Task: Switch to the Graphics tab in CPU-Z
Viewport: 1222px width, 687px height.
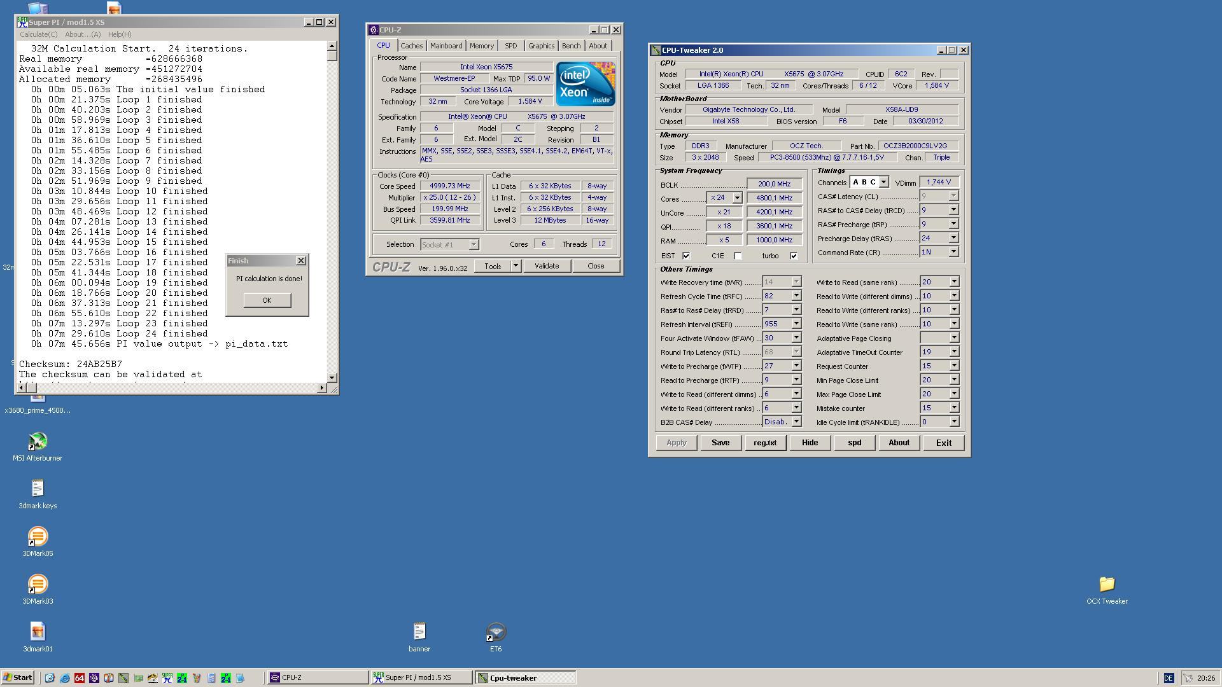Action: pyautogui.click(x=541, y=46)
